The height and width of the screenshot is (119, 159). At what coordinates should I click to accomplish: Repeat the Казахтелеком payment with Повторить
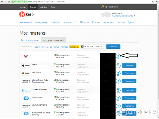tap(129, 98)
